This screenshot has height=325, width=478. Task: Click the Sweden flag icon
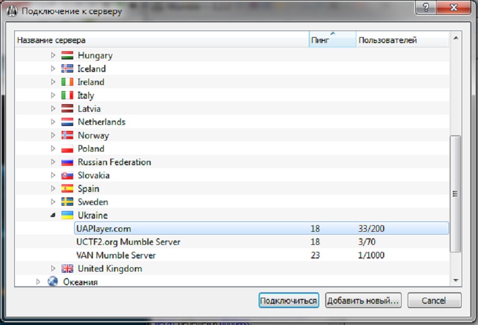click(x=67, y=202)
